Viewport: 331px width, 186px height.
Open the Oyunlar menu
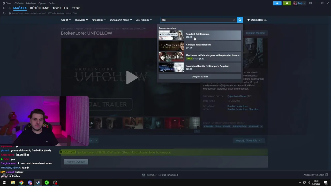[x=42, y=3]
